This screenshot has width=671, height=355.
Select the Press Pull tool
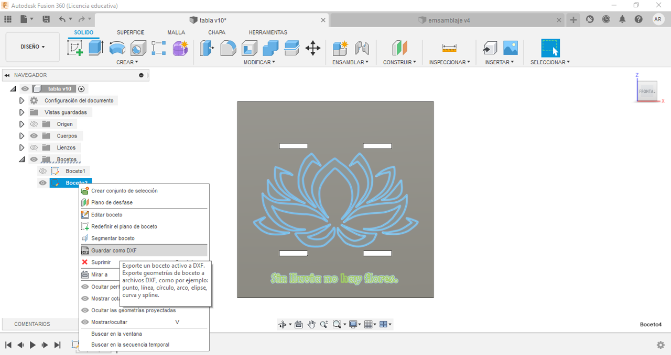207,48
